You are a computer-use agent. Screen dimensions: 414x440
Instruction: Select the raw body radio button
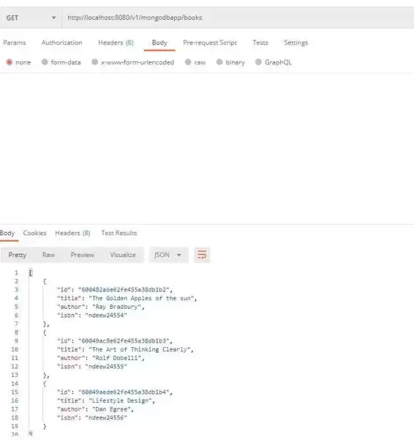(x=188, y=62)
